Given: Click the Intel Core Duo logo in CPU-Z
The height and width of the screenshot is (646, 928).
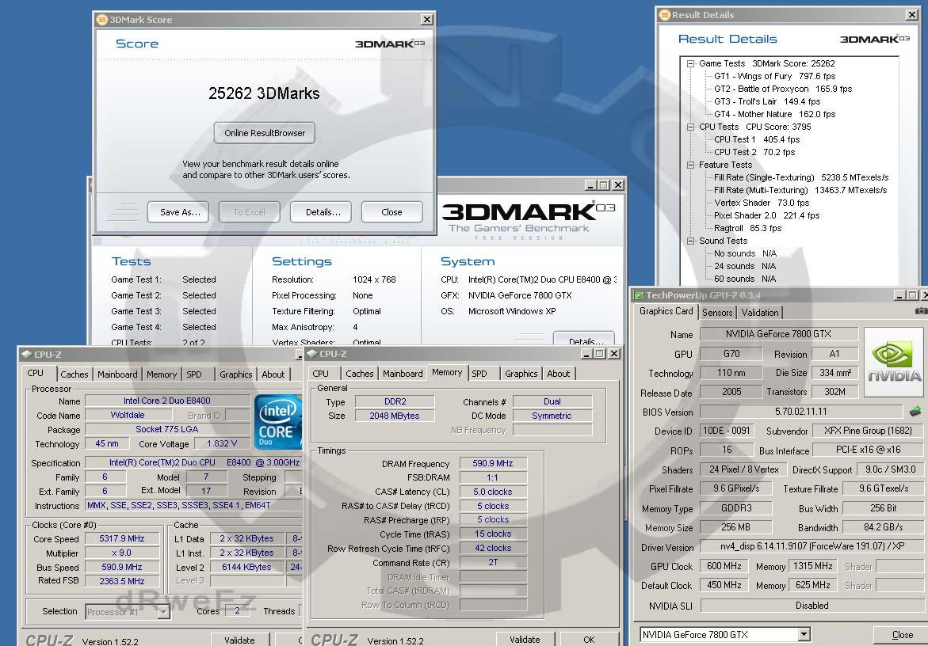Looking at the screenshot, I should point(278,422).
